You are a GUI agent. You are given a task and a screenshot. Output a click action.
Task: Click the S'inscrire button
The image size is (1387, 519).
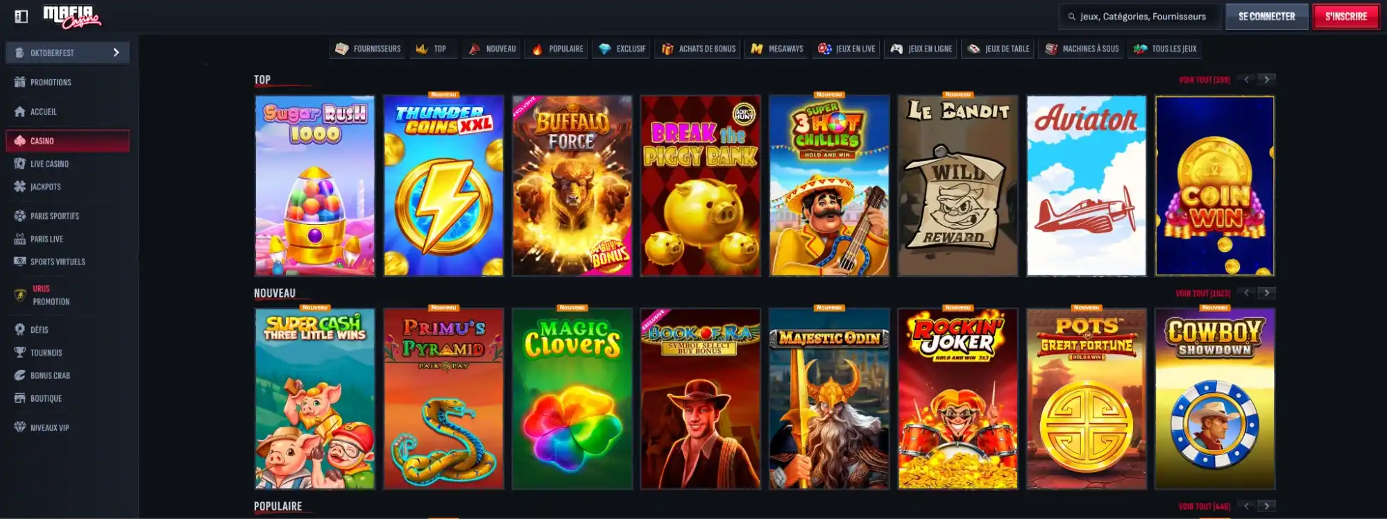click(1346, 17)
